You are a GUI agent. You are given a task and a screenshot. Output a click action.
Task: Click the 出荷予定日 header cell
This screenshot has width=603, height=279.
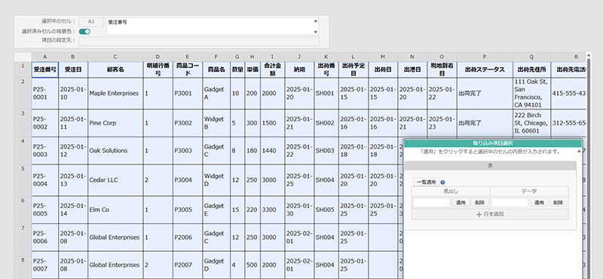click(x=353, y=70)
